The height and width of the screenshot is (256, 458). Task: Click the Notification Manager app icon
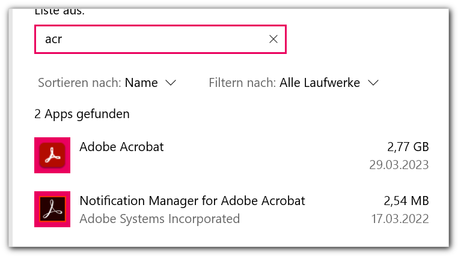(x=52, y=209)
